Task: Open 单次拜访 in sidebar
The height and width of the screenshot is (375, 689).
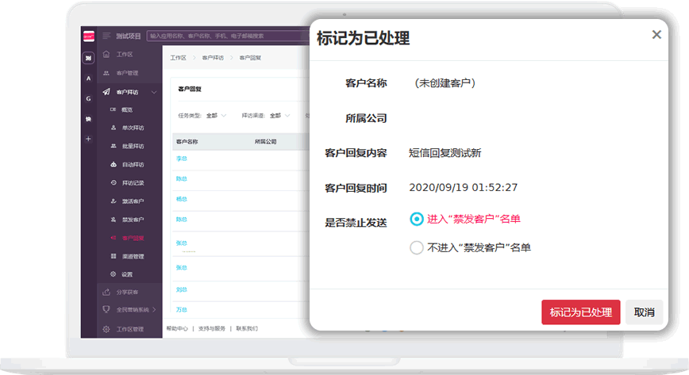Action: click(x=132, y=128)
